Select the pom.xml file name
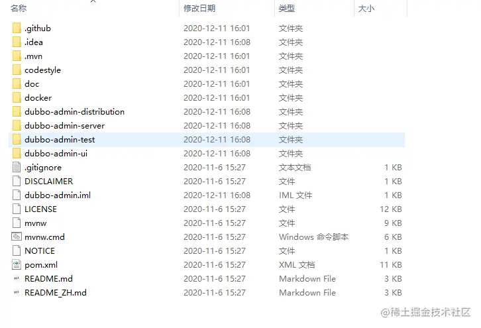 pyautogui.click(x=41, y=265)
